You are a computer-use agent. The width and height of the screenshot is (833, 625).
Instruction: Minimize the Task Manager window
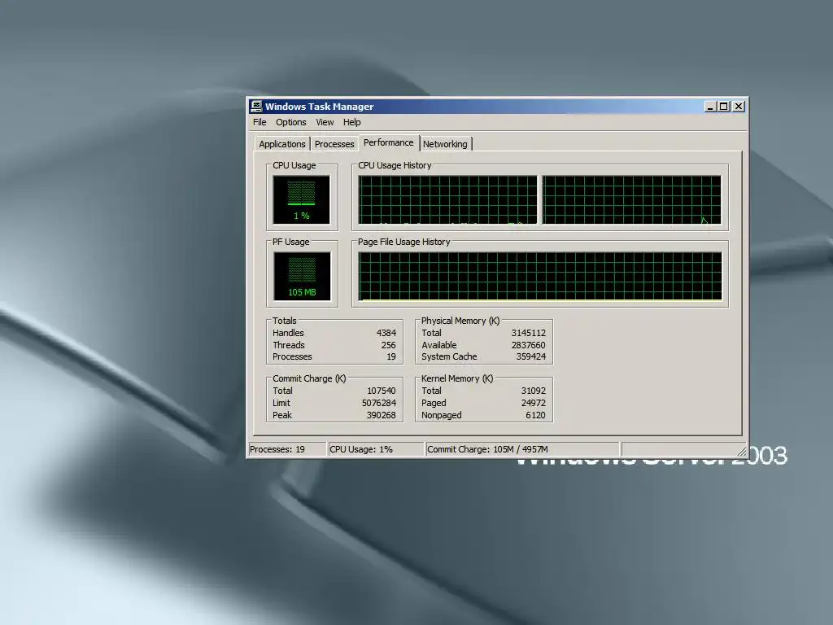(x=710, y=107)
